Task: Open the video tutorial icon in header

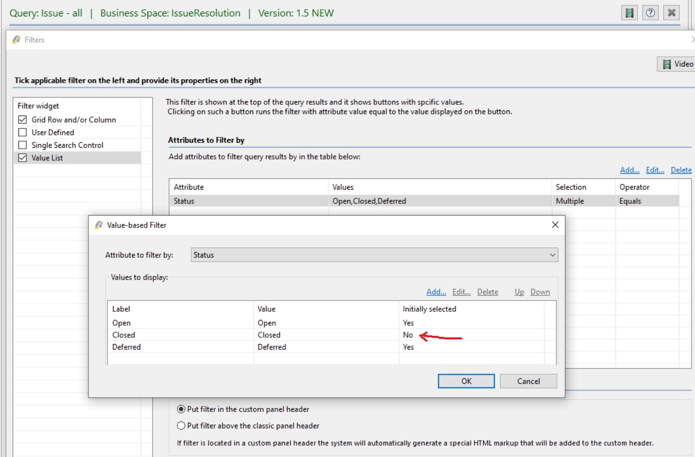Action: point(630,13)
